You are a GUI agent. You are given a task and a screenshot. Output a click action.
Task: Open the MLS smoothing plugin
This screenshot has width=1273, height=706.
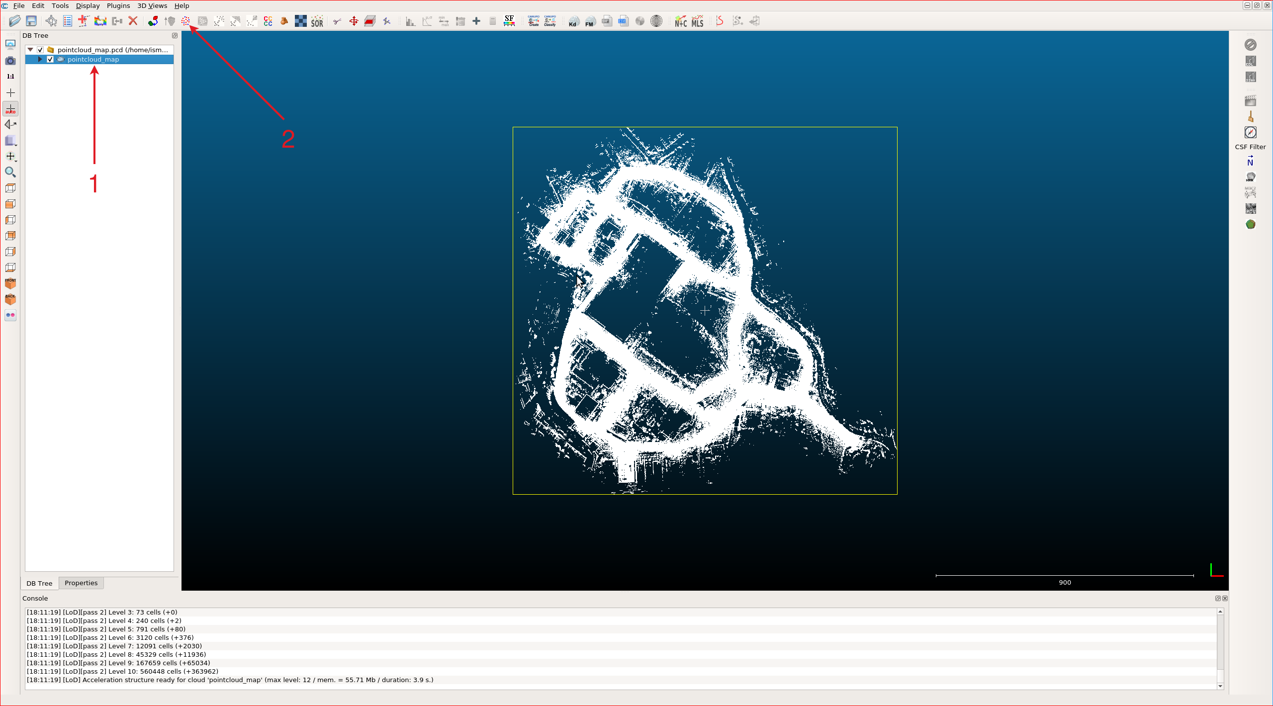[697, 21]
